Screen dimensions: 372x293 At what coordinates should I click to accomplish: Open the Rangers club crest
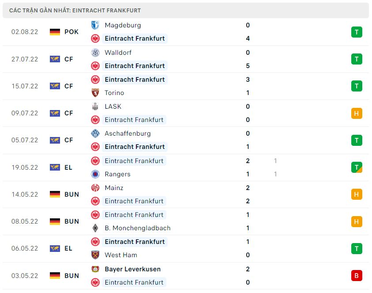(x=96, y=174)
